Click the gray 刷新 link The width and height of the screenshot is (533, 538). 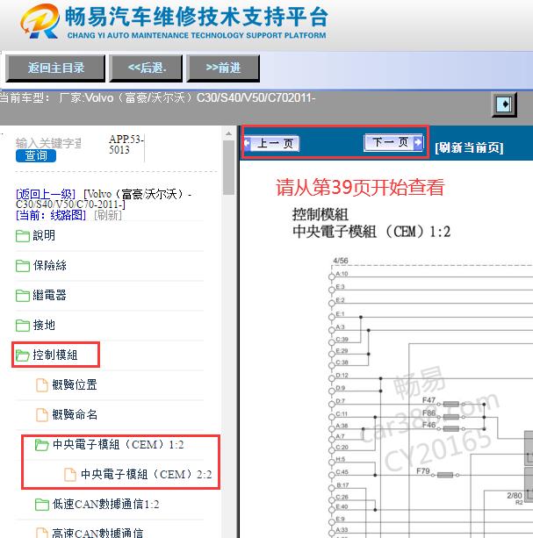coord(108,215)
